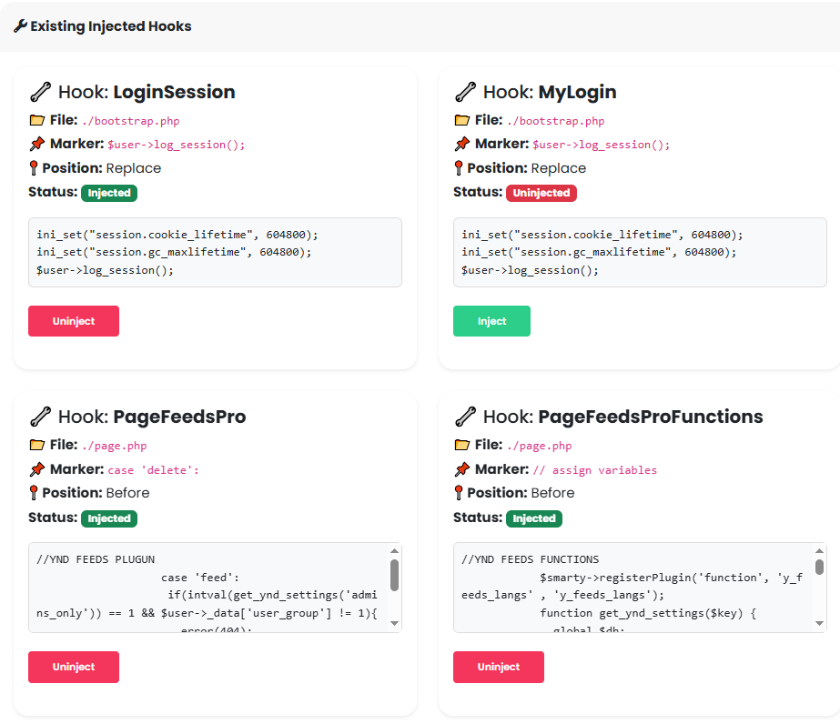The width and height of the screenshot is (840, 724).
Task: Click the //YND FEEDS PLUGUN code line
Action: pos(96,559)
